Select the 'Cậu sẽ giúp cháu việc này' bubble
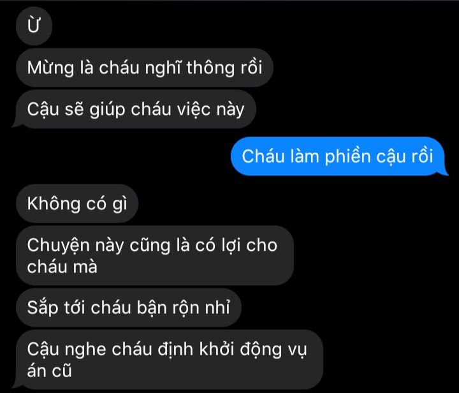This screenshot has height=393, width=459. (x=136, y=109)
